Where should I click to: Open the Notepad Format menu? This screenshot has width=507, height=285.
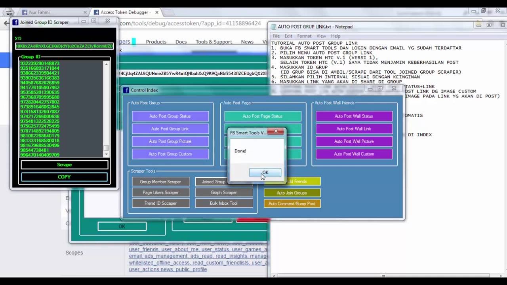point(304,36)
